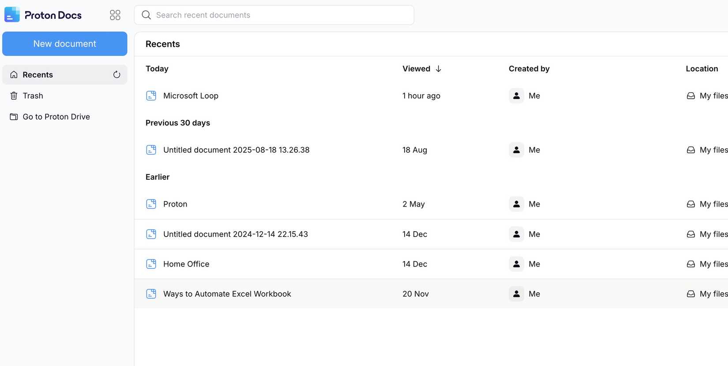Open Untitled document 2024-12-14 22.15.43
This screenshot has height=366, width=728.
pyautogui.click(x=235, y=234)
